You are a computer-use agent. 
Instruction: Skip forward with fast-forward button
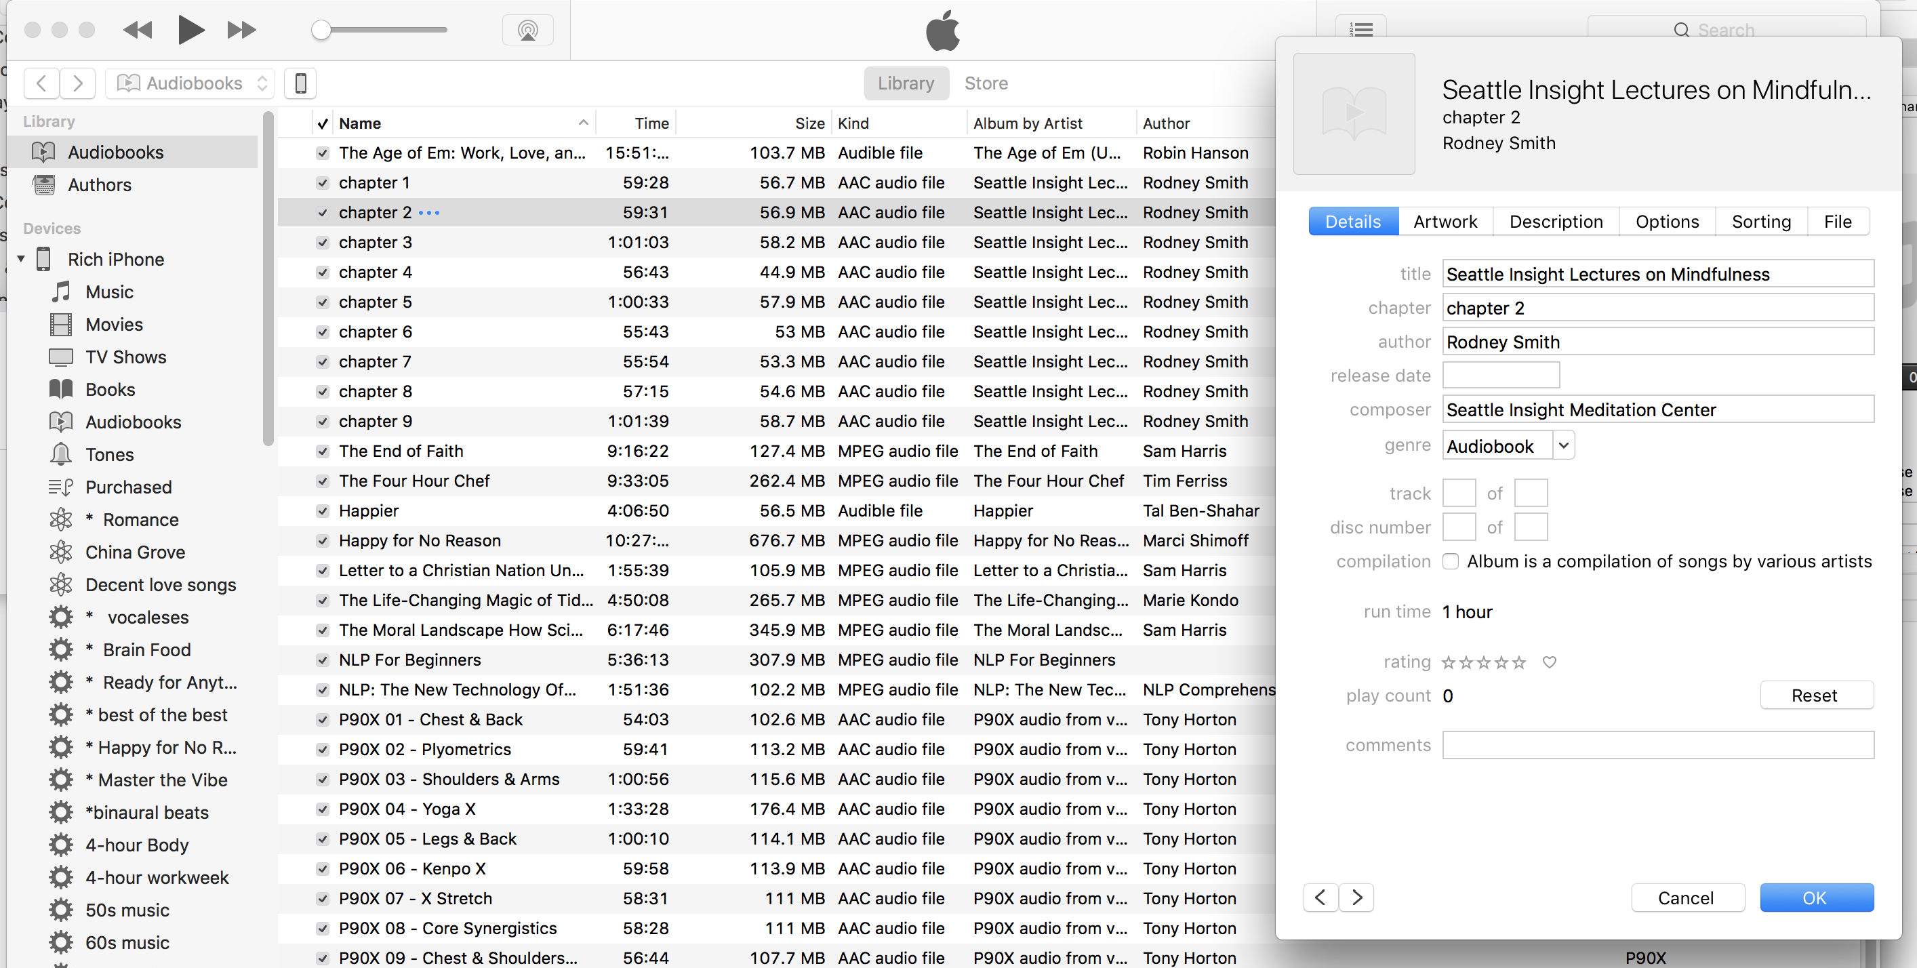pyautogui.click(x=241, y=30)
